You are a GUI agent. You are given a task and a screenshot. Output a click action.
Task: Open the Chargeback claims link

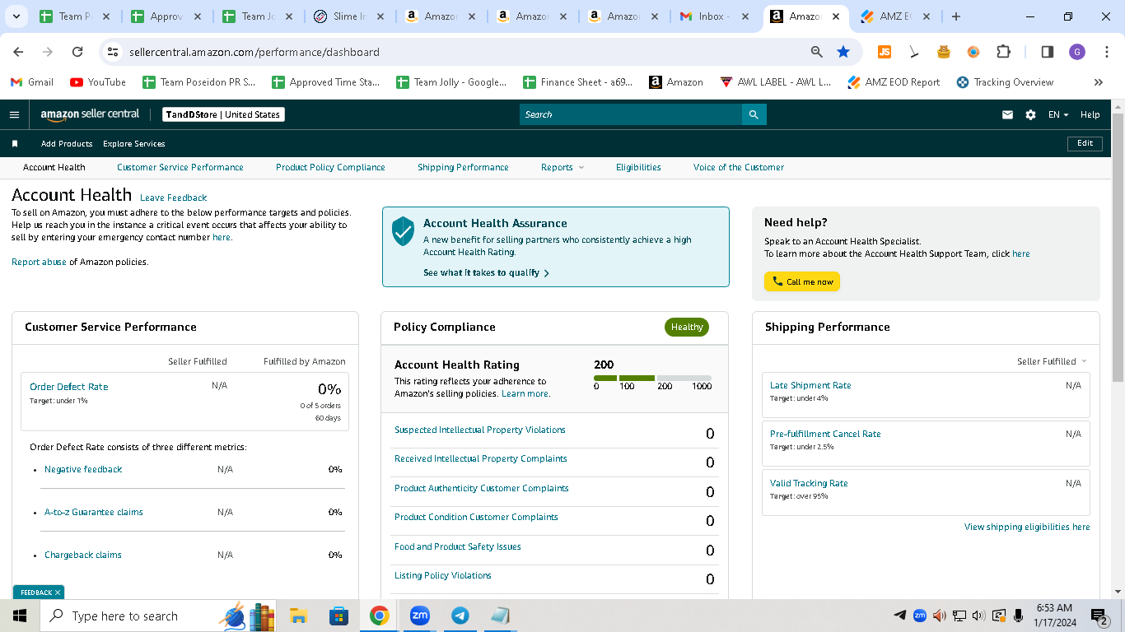click(83, 555)
